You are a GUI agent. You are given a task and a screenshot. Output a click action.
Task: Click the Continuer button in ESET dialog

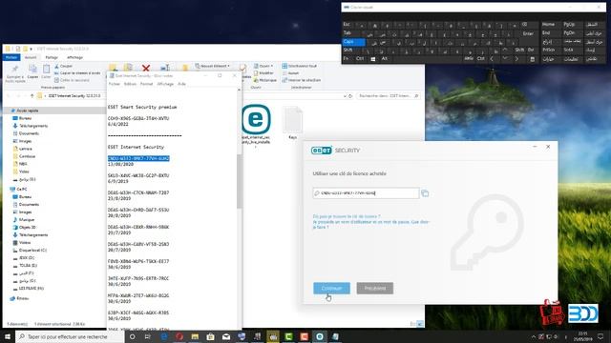(331, 288)
